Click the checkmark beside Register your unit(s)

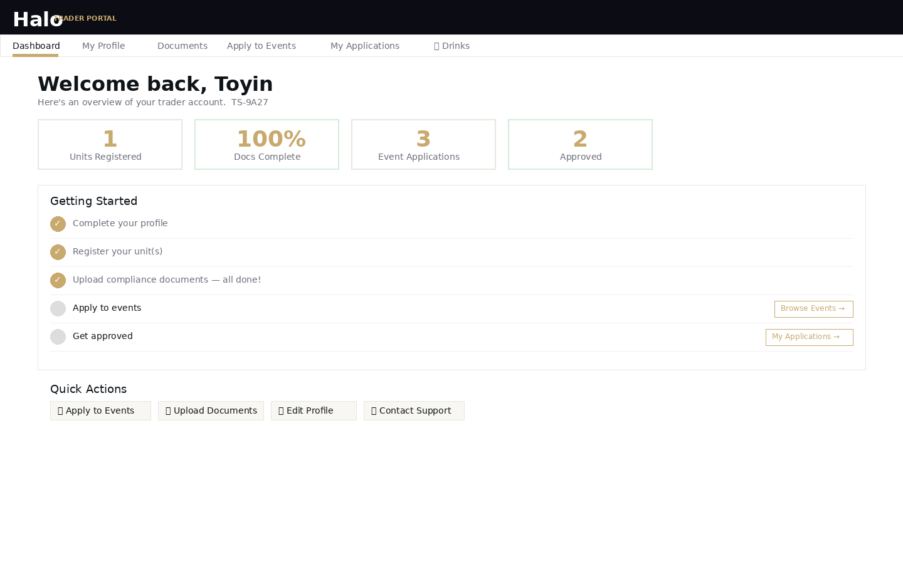[x=58, y=252]
